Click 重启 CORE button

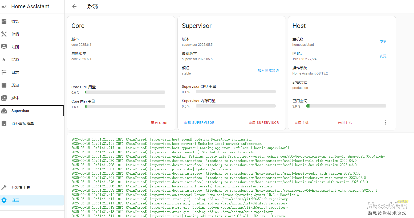(160, 123)
